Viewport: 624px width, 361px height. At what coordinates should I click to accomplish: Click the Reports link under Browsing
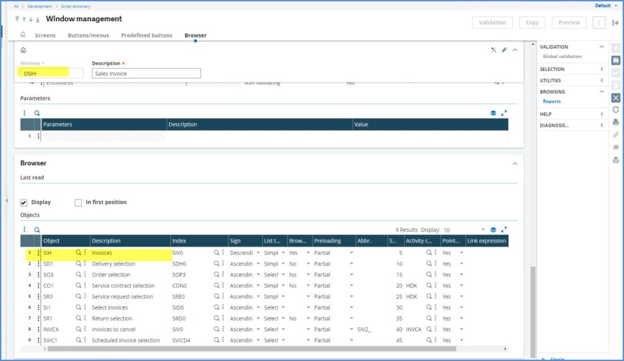551,101
